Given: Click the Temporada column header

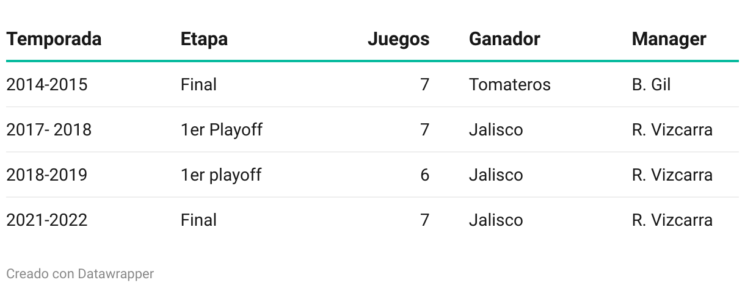Looking at the screenshot, I should pyautogui.click(x=54, y=39).
